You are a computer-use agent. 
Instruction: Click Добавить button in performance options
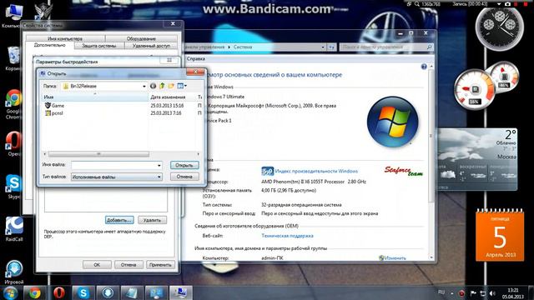[119, 220]
